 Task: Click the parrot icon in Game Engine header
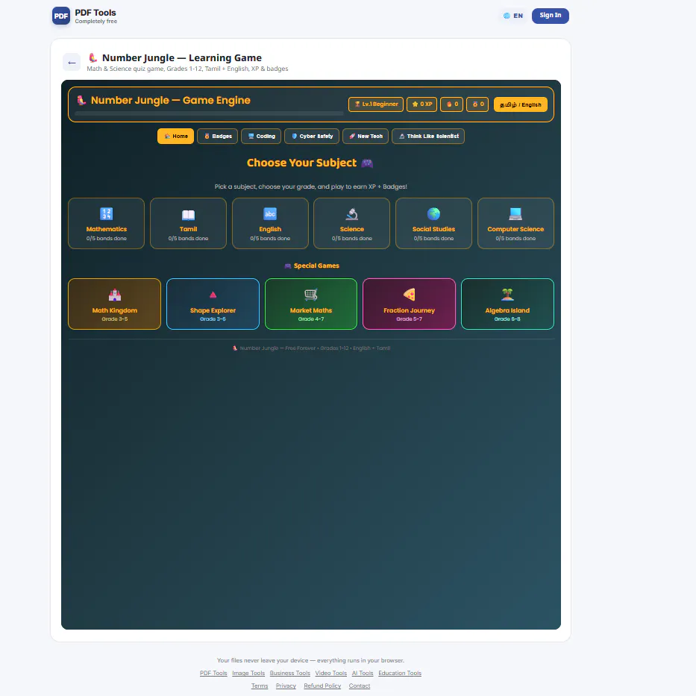point(81,100)
